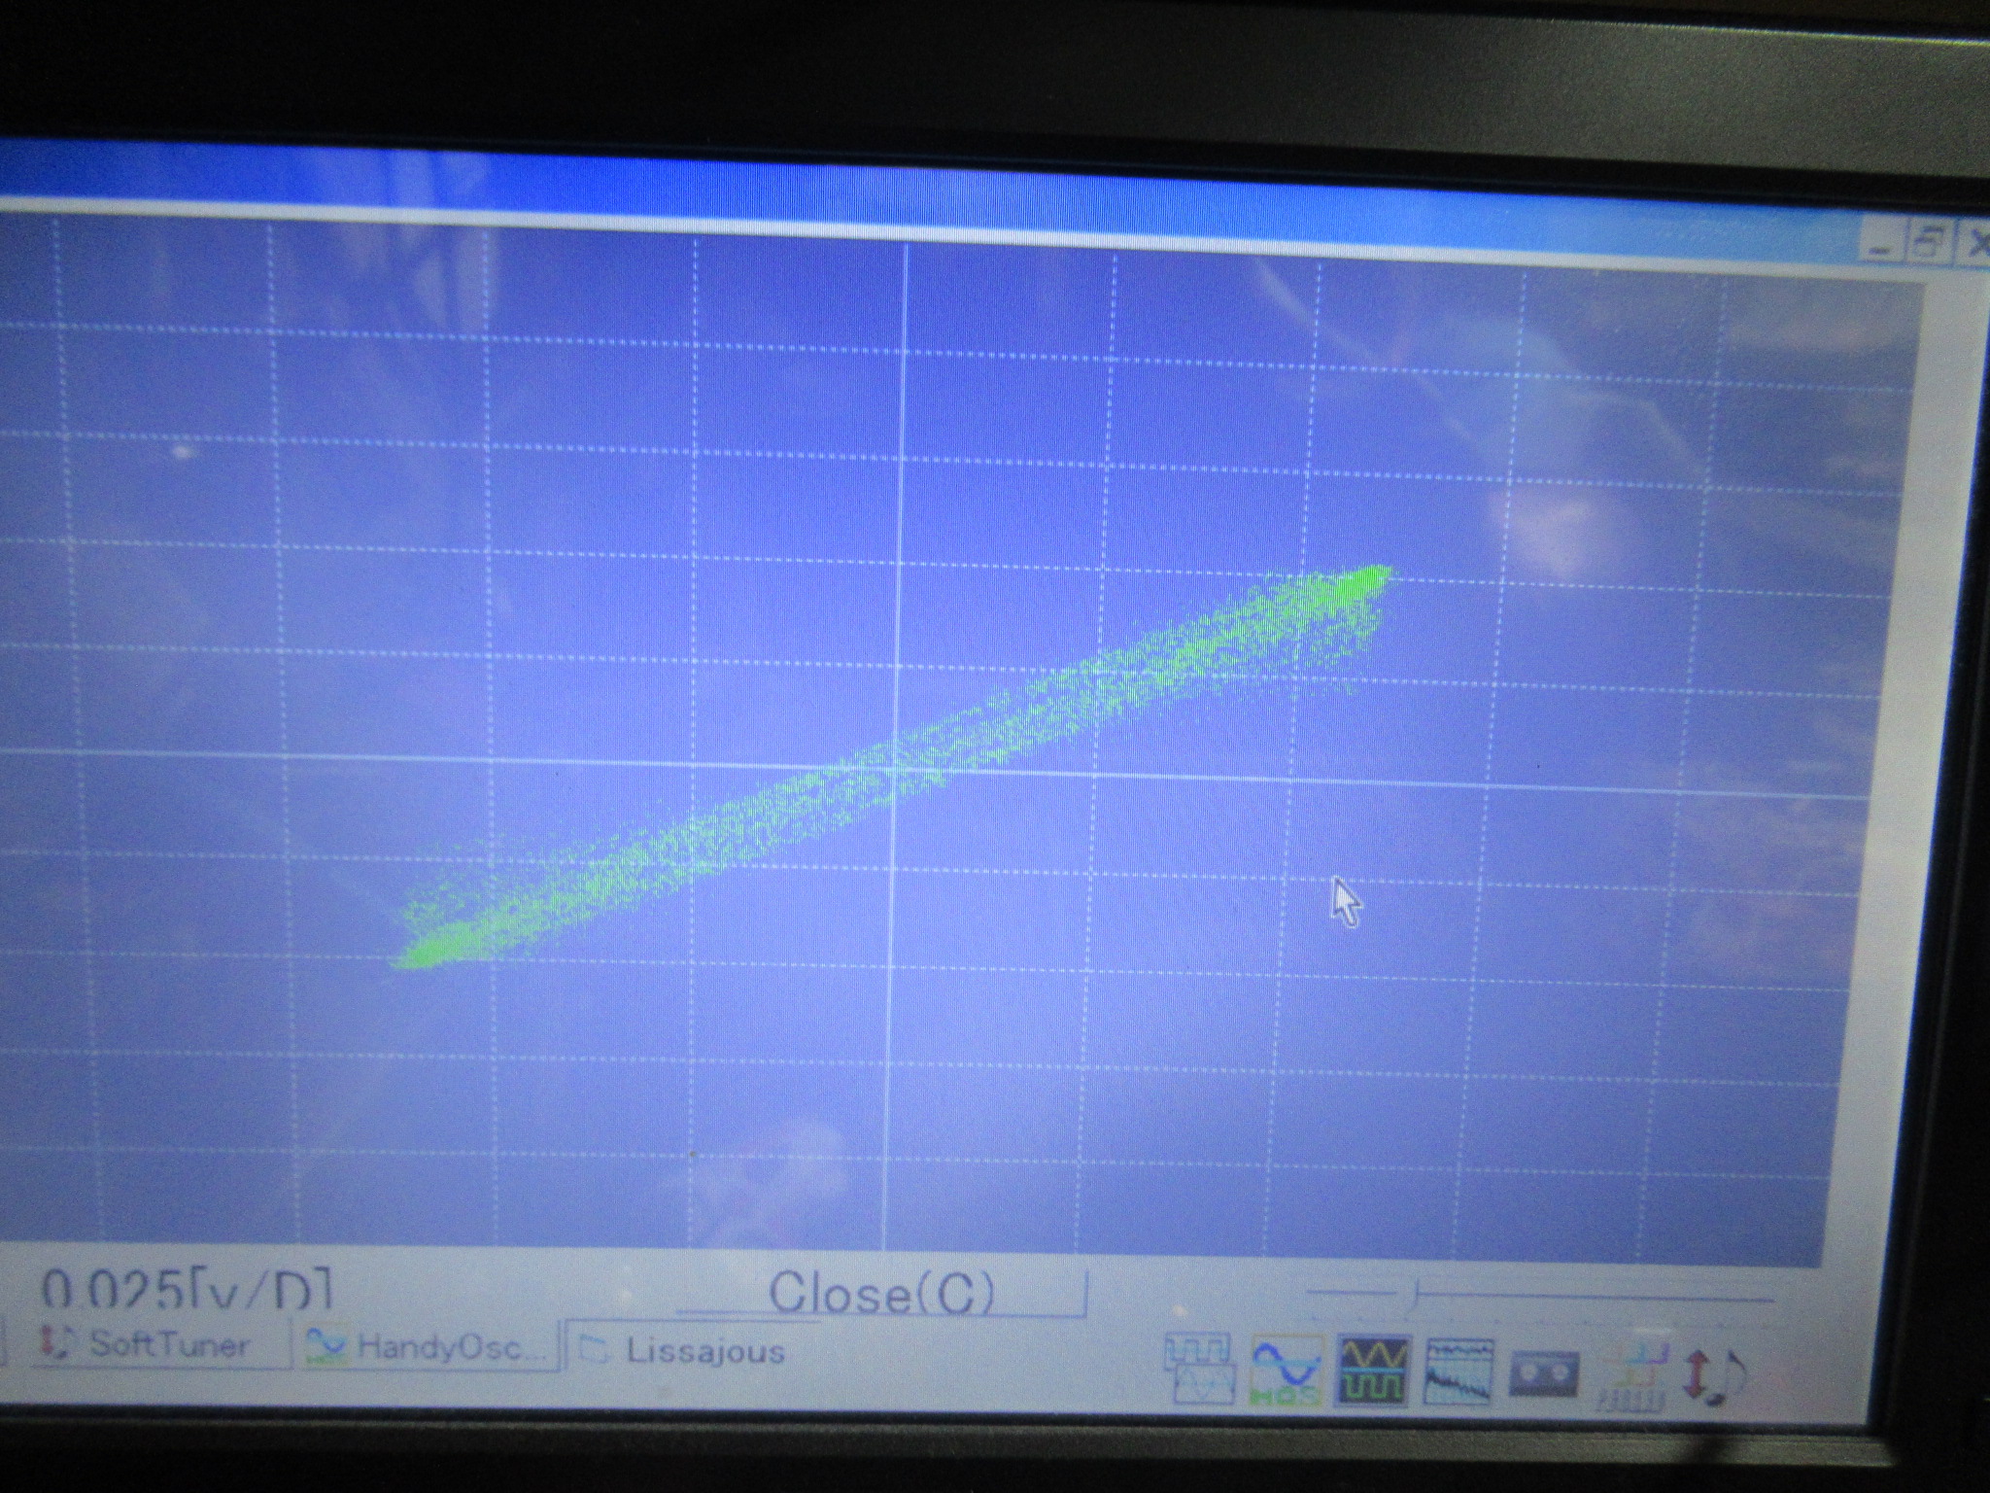Click the bright upper-right tip of the green trace
Image resolution: width=1990 pixels, height=1493 pixels.
(1375, 576)
